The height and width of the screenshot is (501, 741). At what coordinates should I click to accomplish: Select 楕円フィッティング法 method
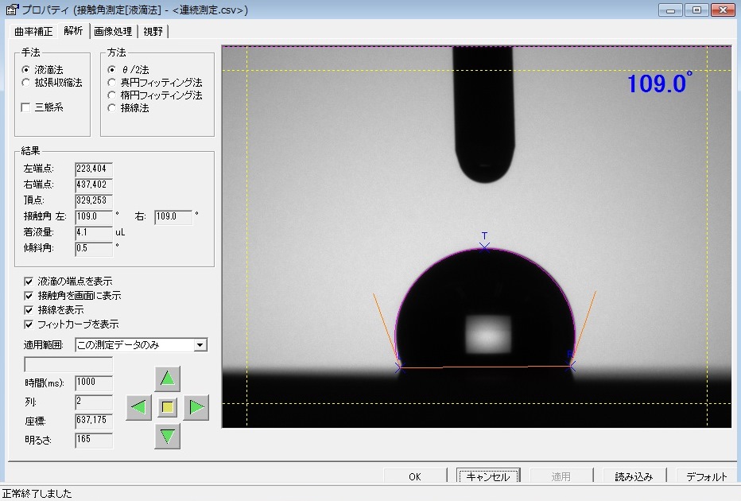[111, 95]
